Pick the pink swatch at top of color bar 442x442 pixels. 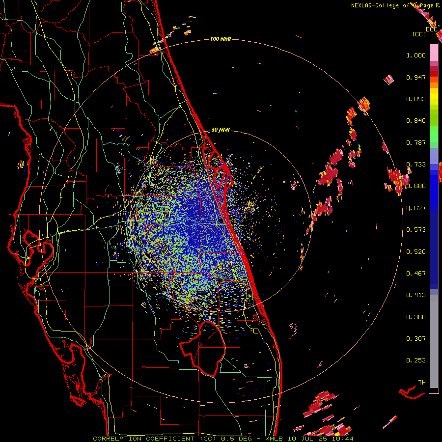(x=434, y=52)
